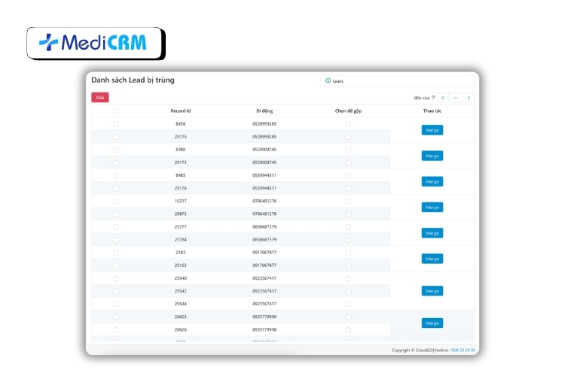This screenshot has width=565, height=376.
Task: Check Chọn để gộp box for record 29542
Action: (348, 292)
